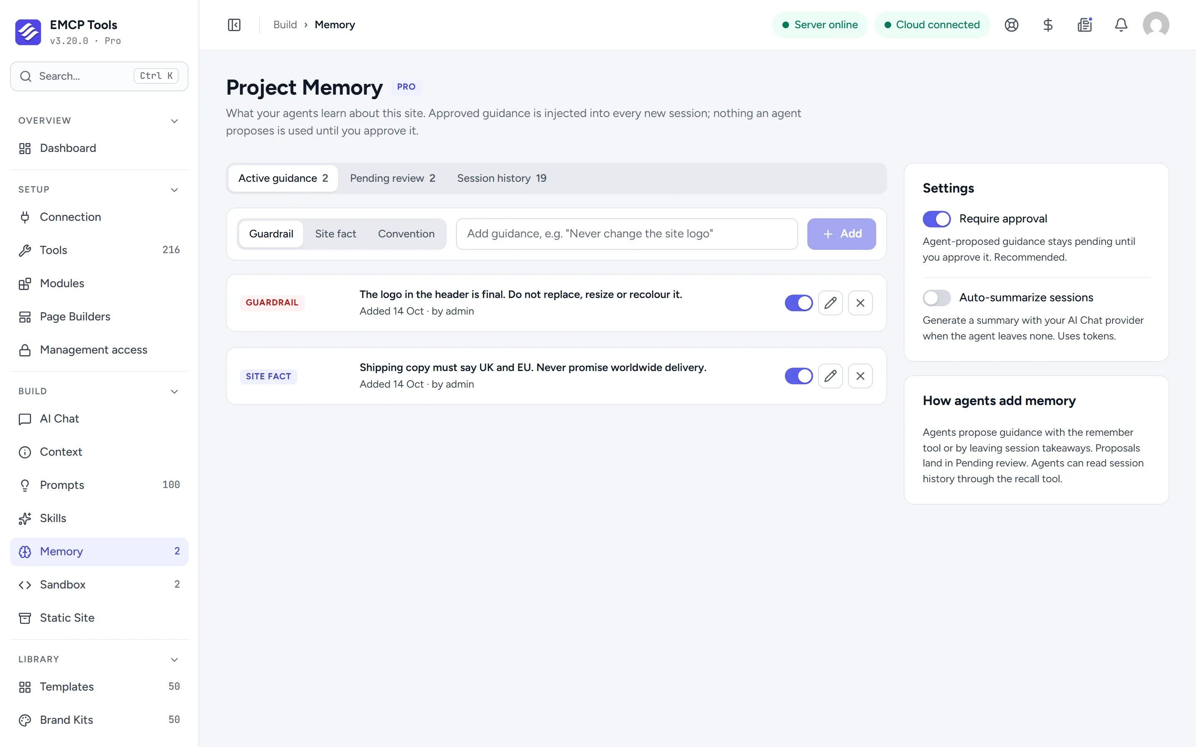Click the Build breadcrumb link

click(x=285, y=25)
